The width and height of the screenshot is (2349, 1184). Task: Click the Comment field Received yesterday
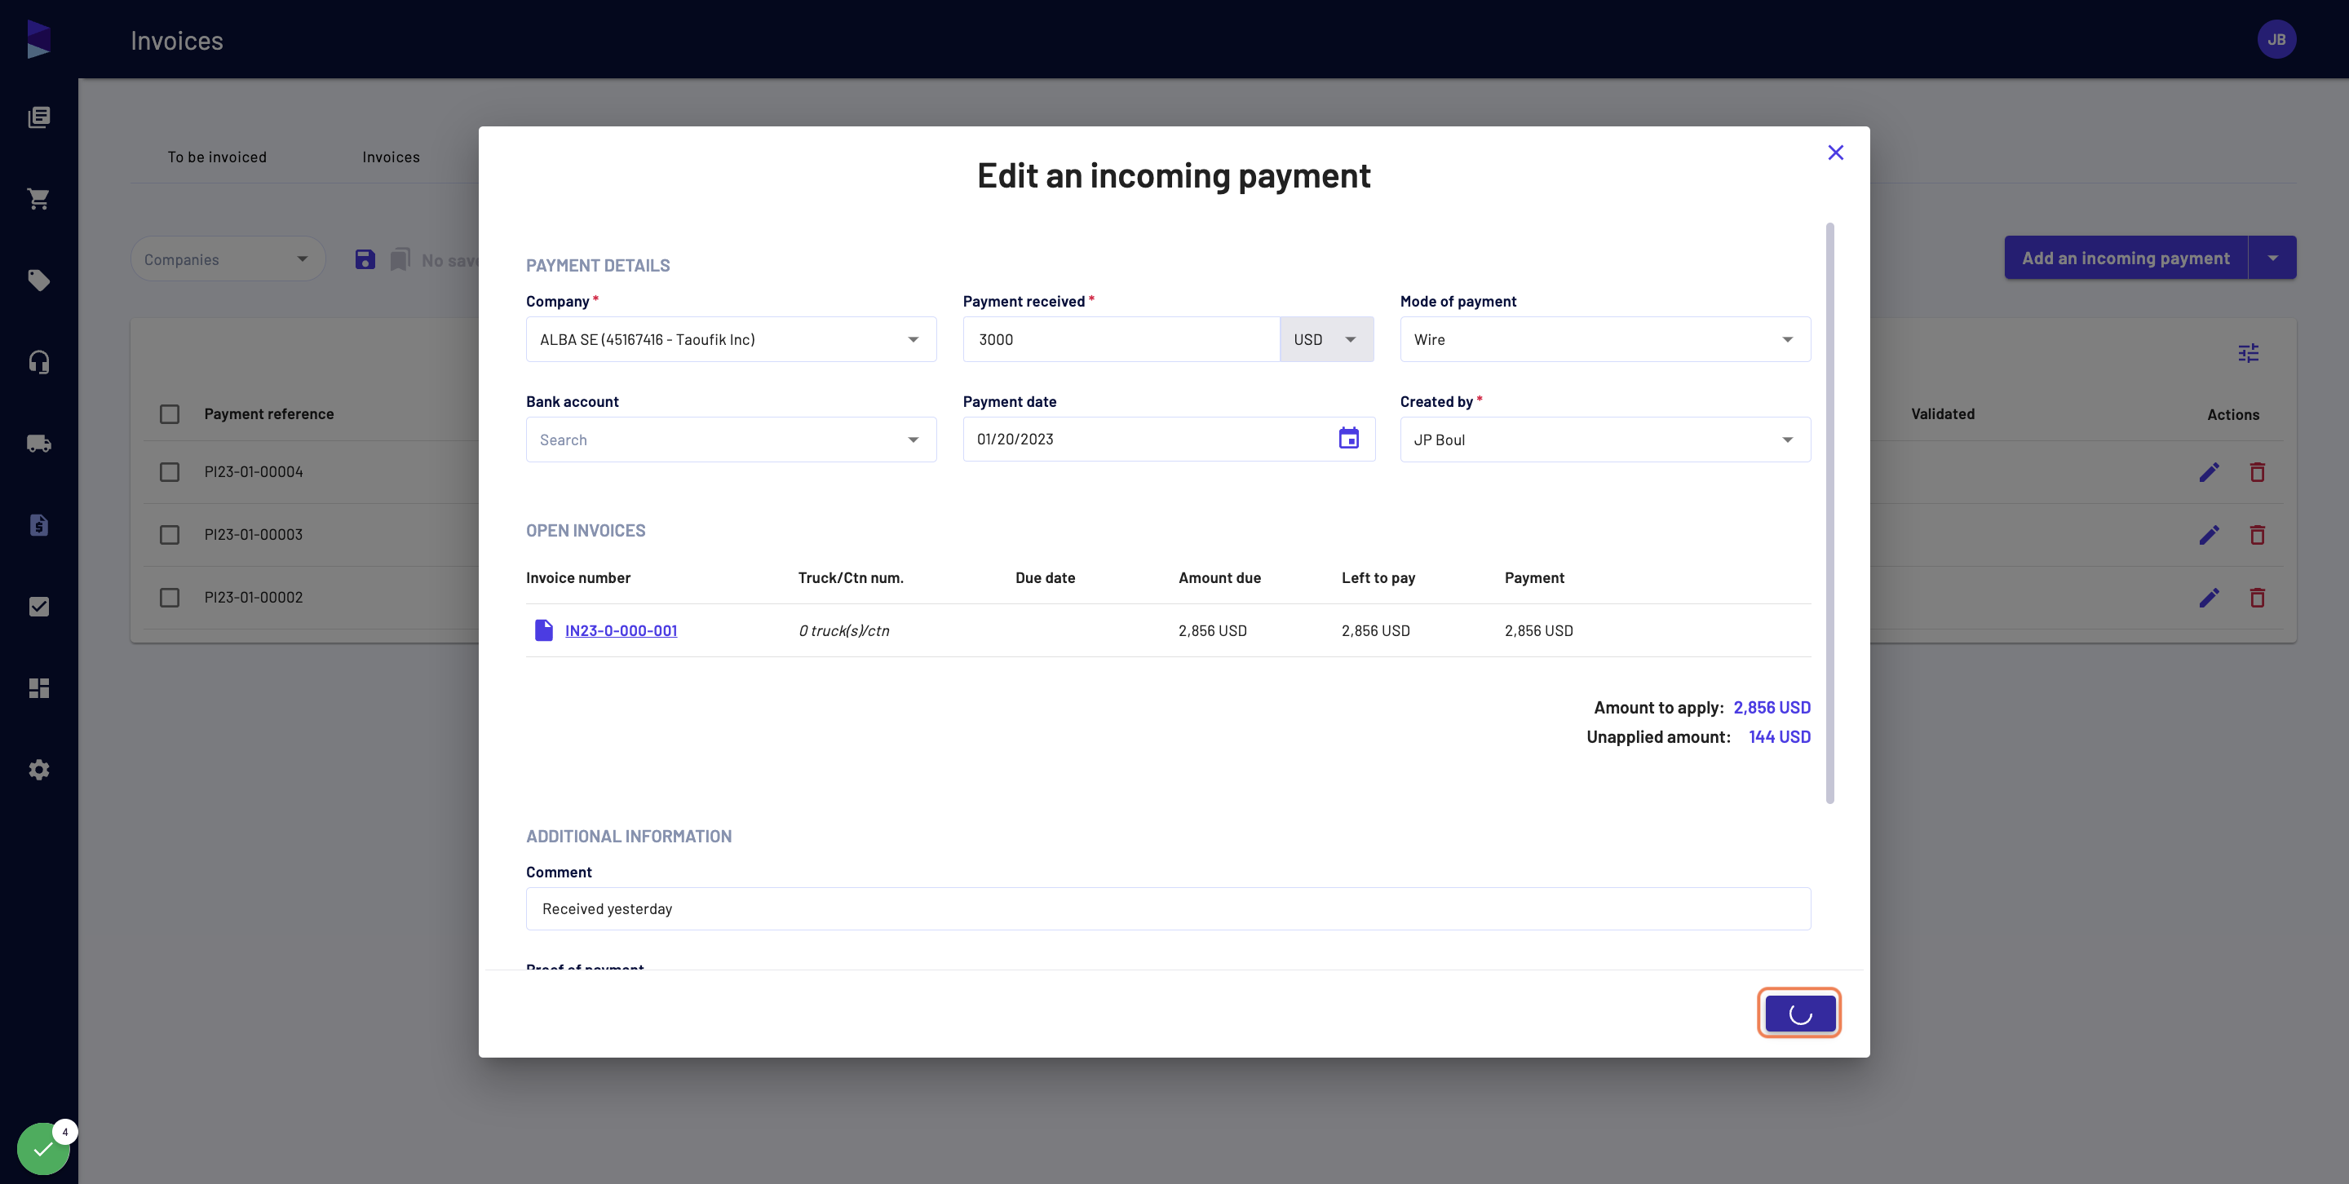point(1168,908)
